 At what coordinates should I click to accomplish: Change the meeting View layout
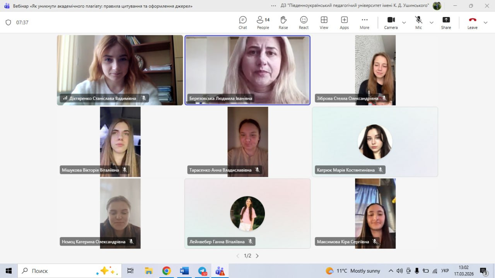(x=324, y=22)
